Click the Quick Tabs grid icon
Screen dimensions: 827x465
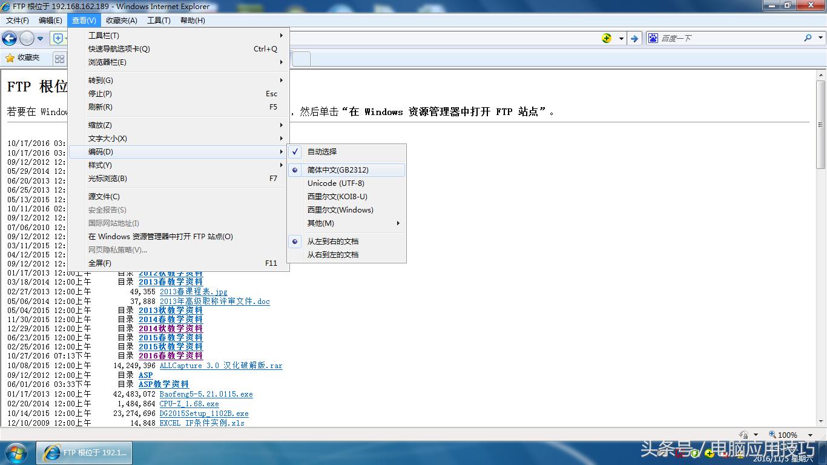pos(59,58)
